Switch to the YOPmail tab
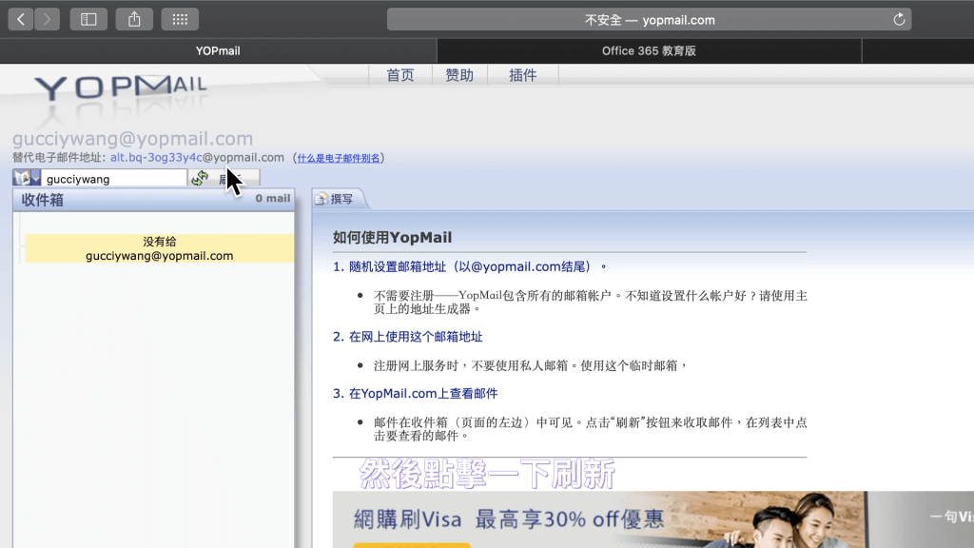 [x=218, y=51]
